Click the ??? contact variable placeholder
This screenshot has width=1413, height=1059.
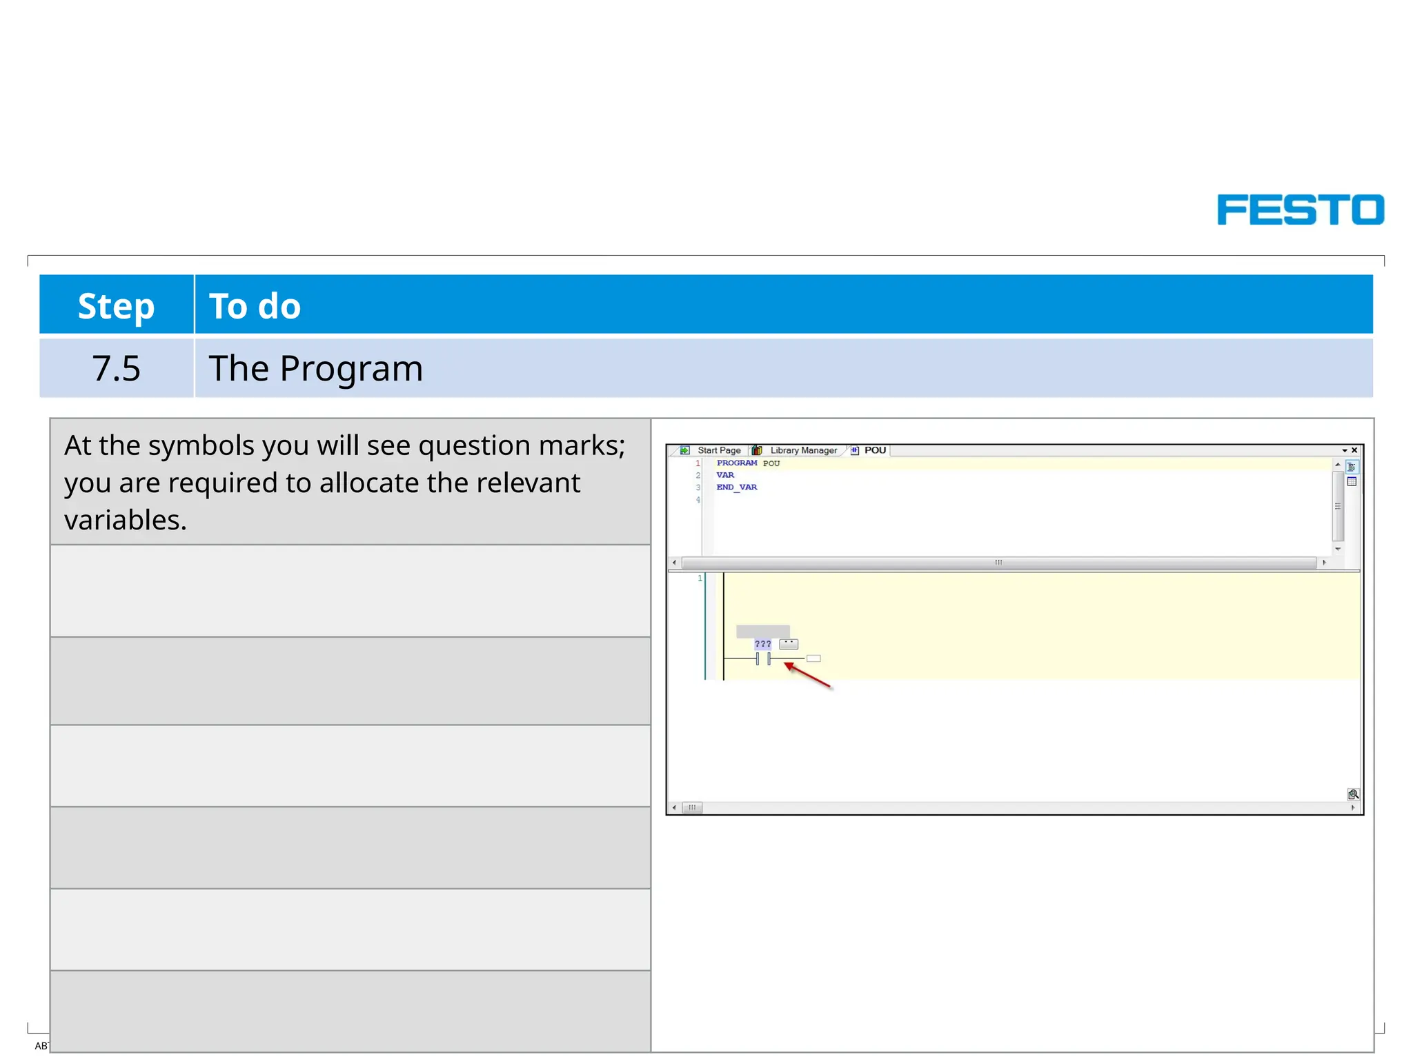762,644
